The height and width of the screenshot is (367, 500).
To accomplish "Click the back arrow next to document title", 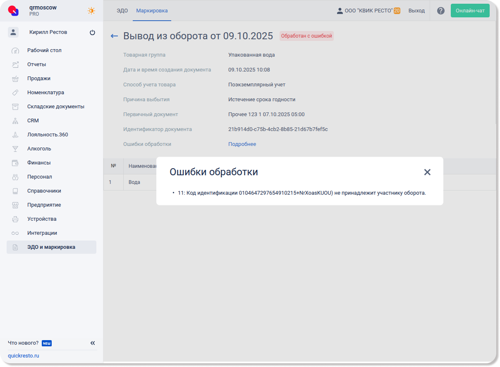I will 114,36.
